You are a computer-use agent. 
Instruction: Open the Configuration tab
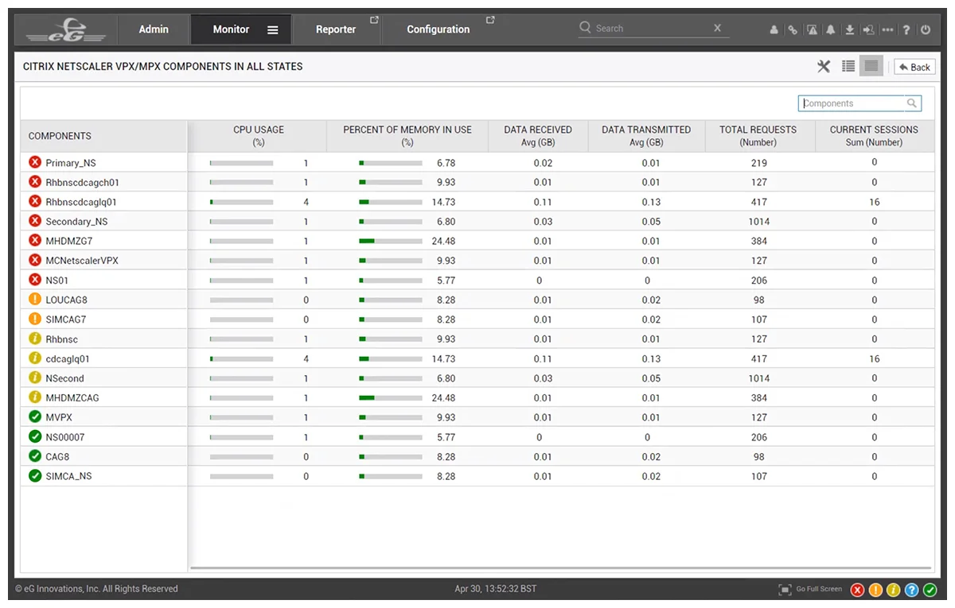[x=439, y=29]
